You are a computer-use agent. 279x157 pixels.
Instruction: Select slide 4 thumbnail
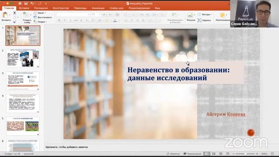(x=23, y=103)
